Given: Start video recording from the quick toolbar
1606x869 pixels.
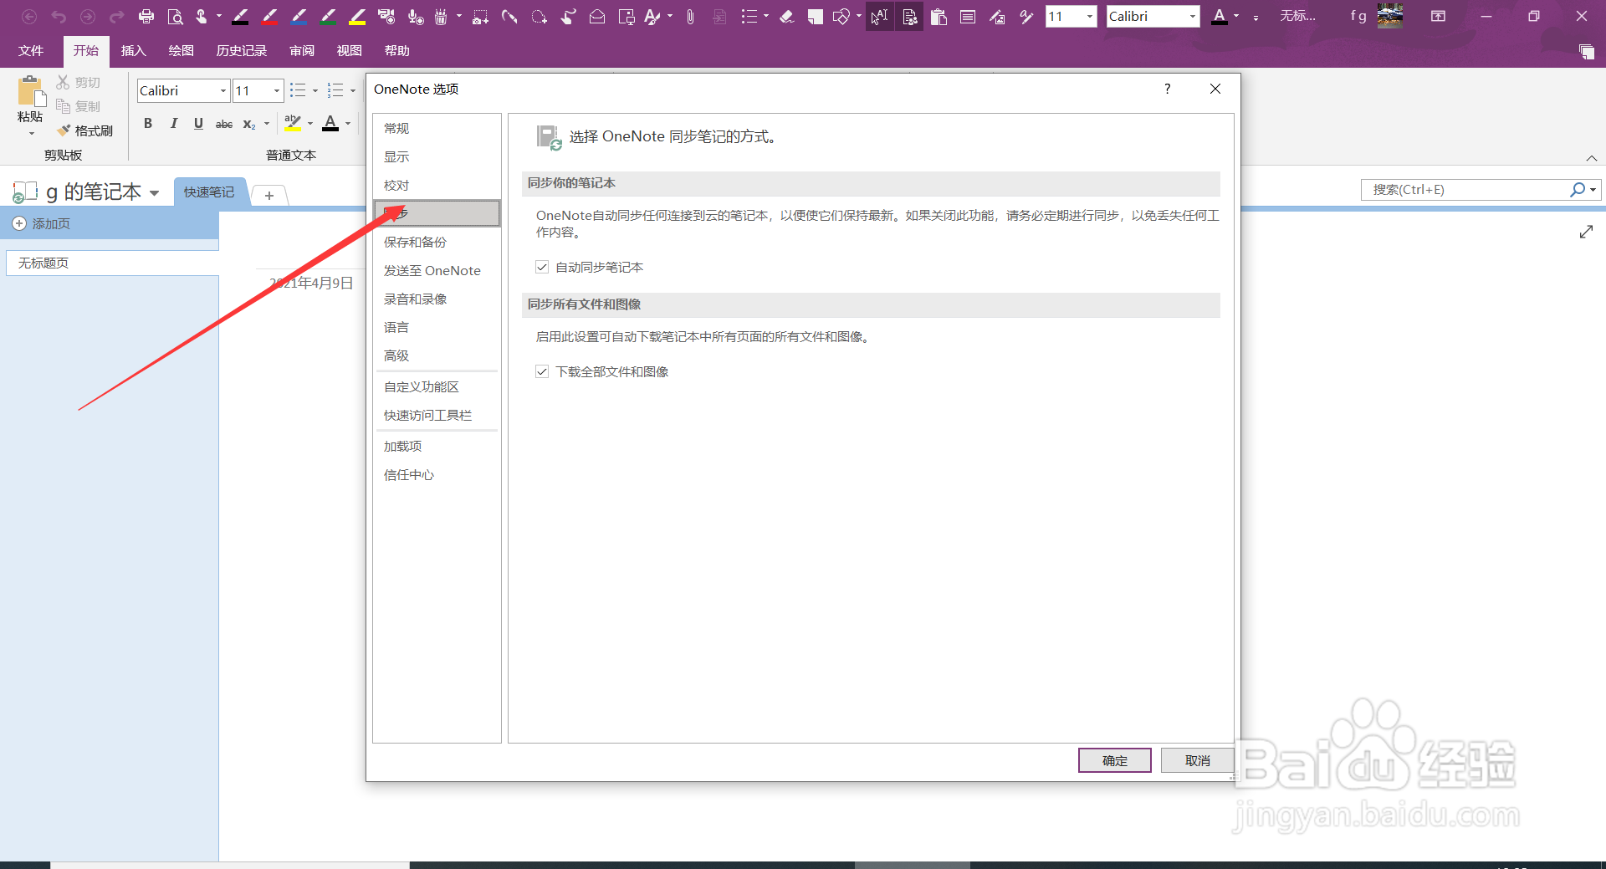Looking at the screenshot, I should tap(386, 16).
